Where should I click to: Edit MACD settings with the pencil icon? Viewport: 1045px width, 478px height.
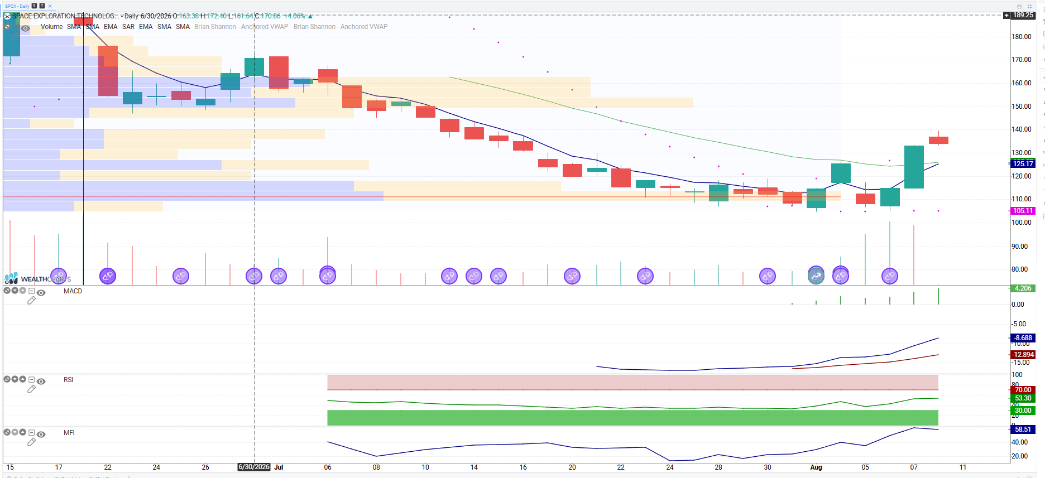pyautogui.click(x=31, y=301)
